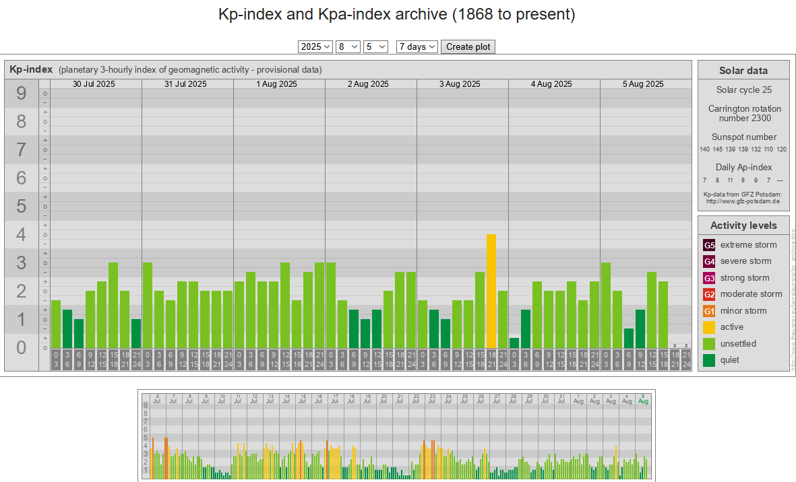Click the yellow Kp 4 bar on 3 Aug
The image size is (796, 482).
pos(491,291)
